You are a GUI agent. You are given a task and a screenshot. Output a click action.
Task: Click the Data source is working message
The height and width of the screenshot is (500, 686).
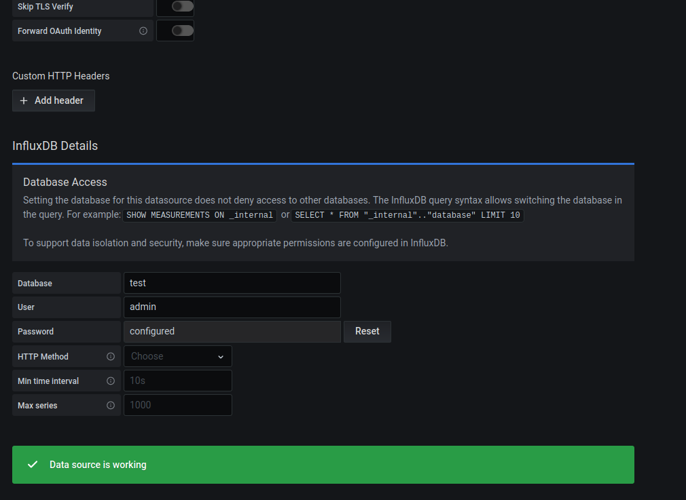point(98,465)
